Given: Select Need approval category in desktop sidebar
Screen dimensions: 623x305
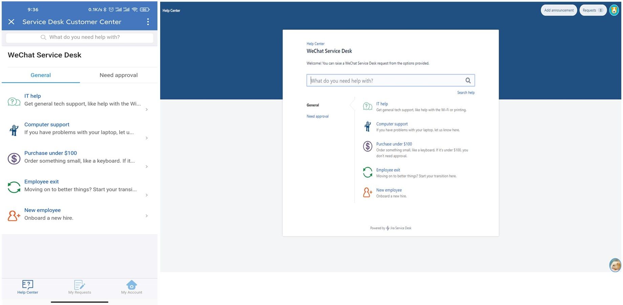Looking at the screenshot, I should point(318,116).
